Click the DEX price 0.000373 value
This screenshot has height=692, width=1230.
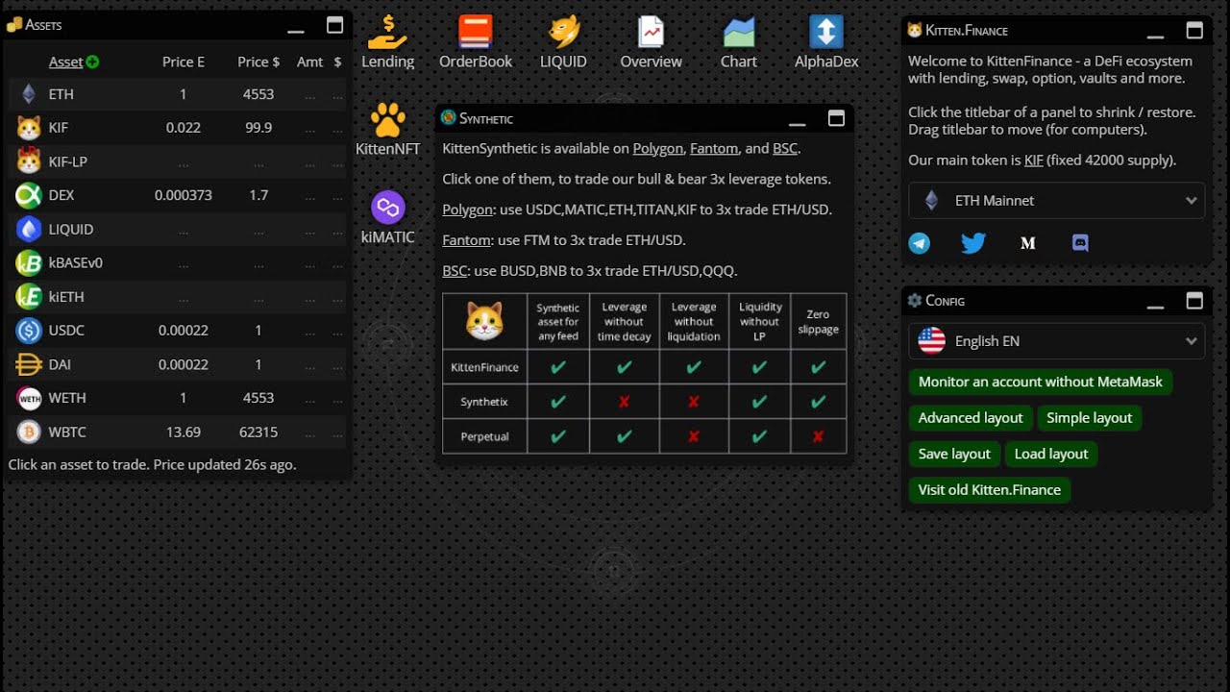pyautogui.click(x=184, y=195)
